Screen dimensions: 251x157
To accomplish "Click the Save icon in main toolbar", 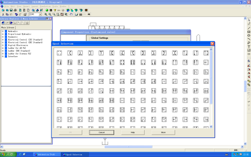I will (11, 10).
